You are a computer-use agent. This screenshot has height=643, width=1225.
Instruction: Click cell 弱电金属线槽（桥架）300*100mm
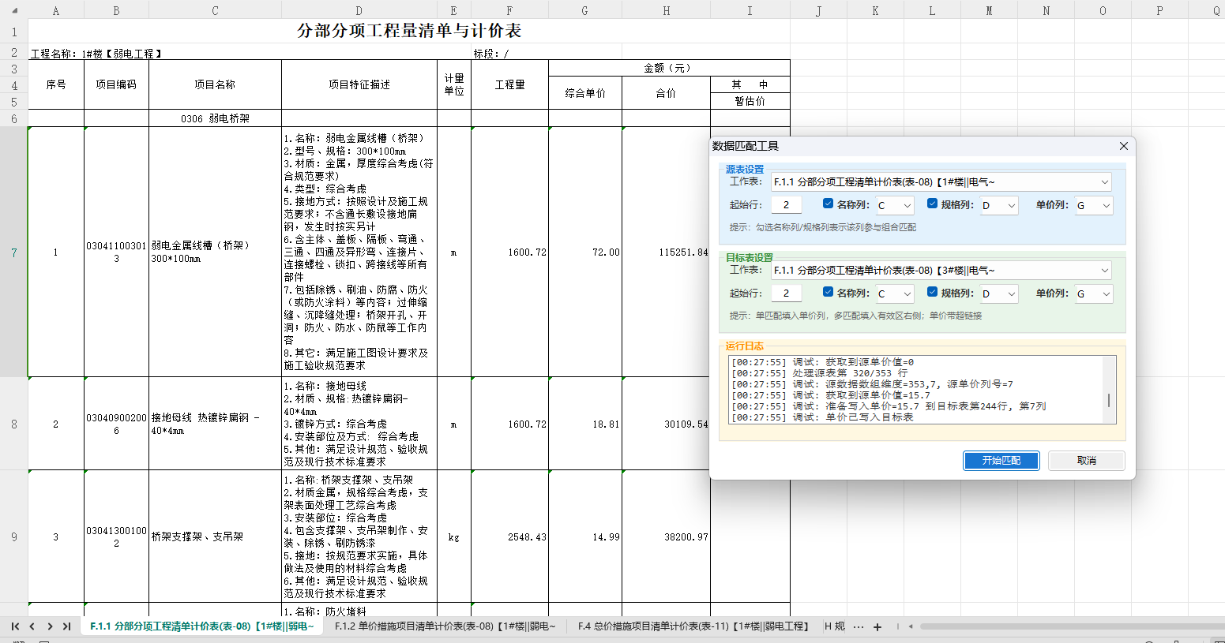point(215,252)
